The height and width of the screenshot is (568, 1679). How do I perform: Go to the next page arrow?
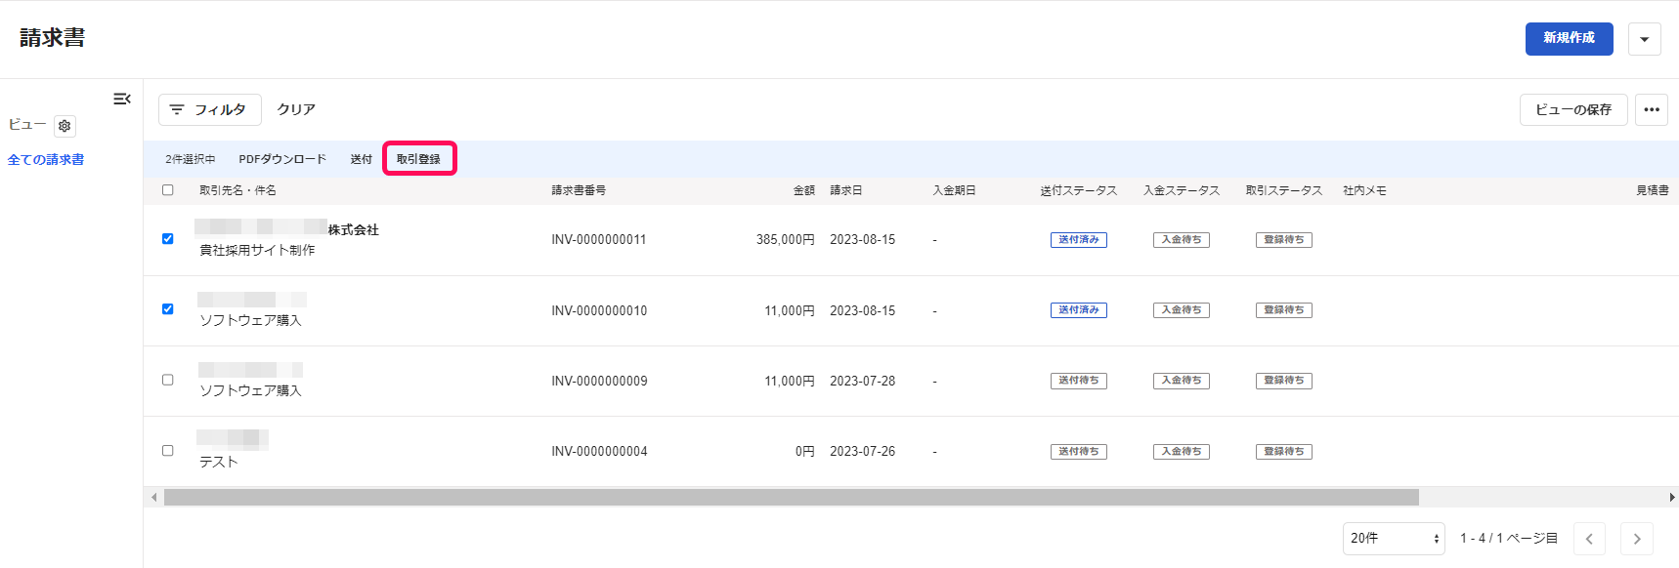(1637, 539)
